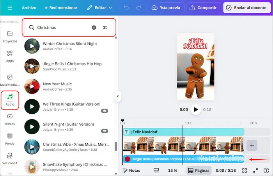Viewport: 273px width, 176px height.
Task: Click education badge on Silent Night
Action: [x=105, y=131]
